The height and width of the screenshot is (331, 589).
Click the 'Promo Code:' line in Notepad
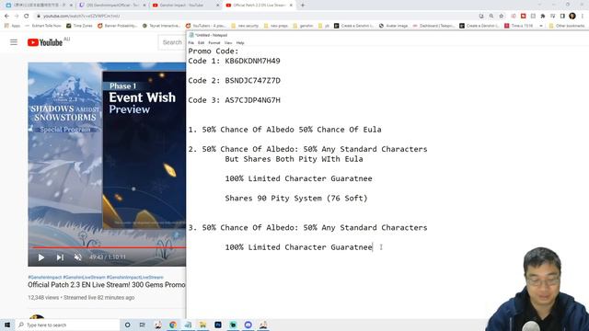pyautogui.click(x=214, y=51)
